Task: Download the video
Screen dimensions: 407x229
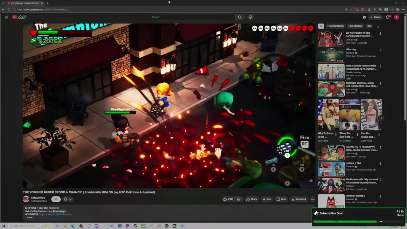Action: [299, 199]
